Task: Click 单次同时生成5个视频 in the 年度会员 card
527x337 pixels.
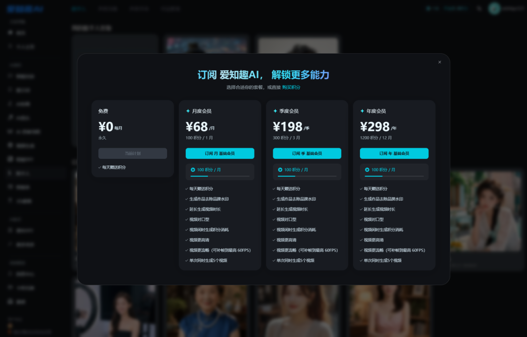Action: tap(383, 261)
